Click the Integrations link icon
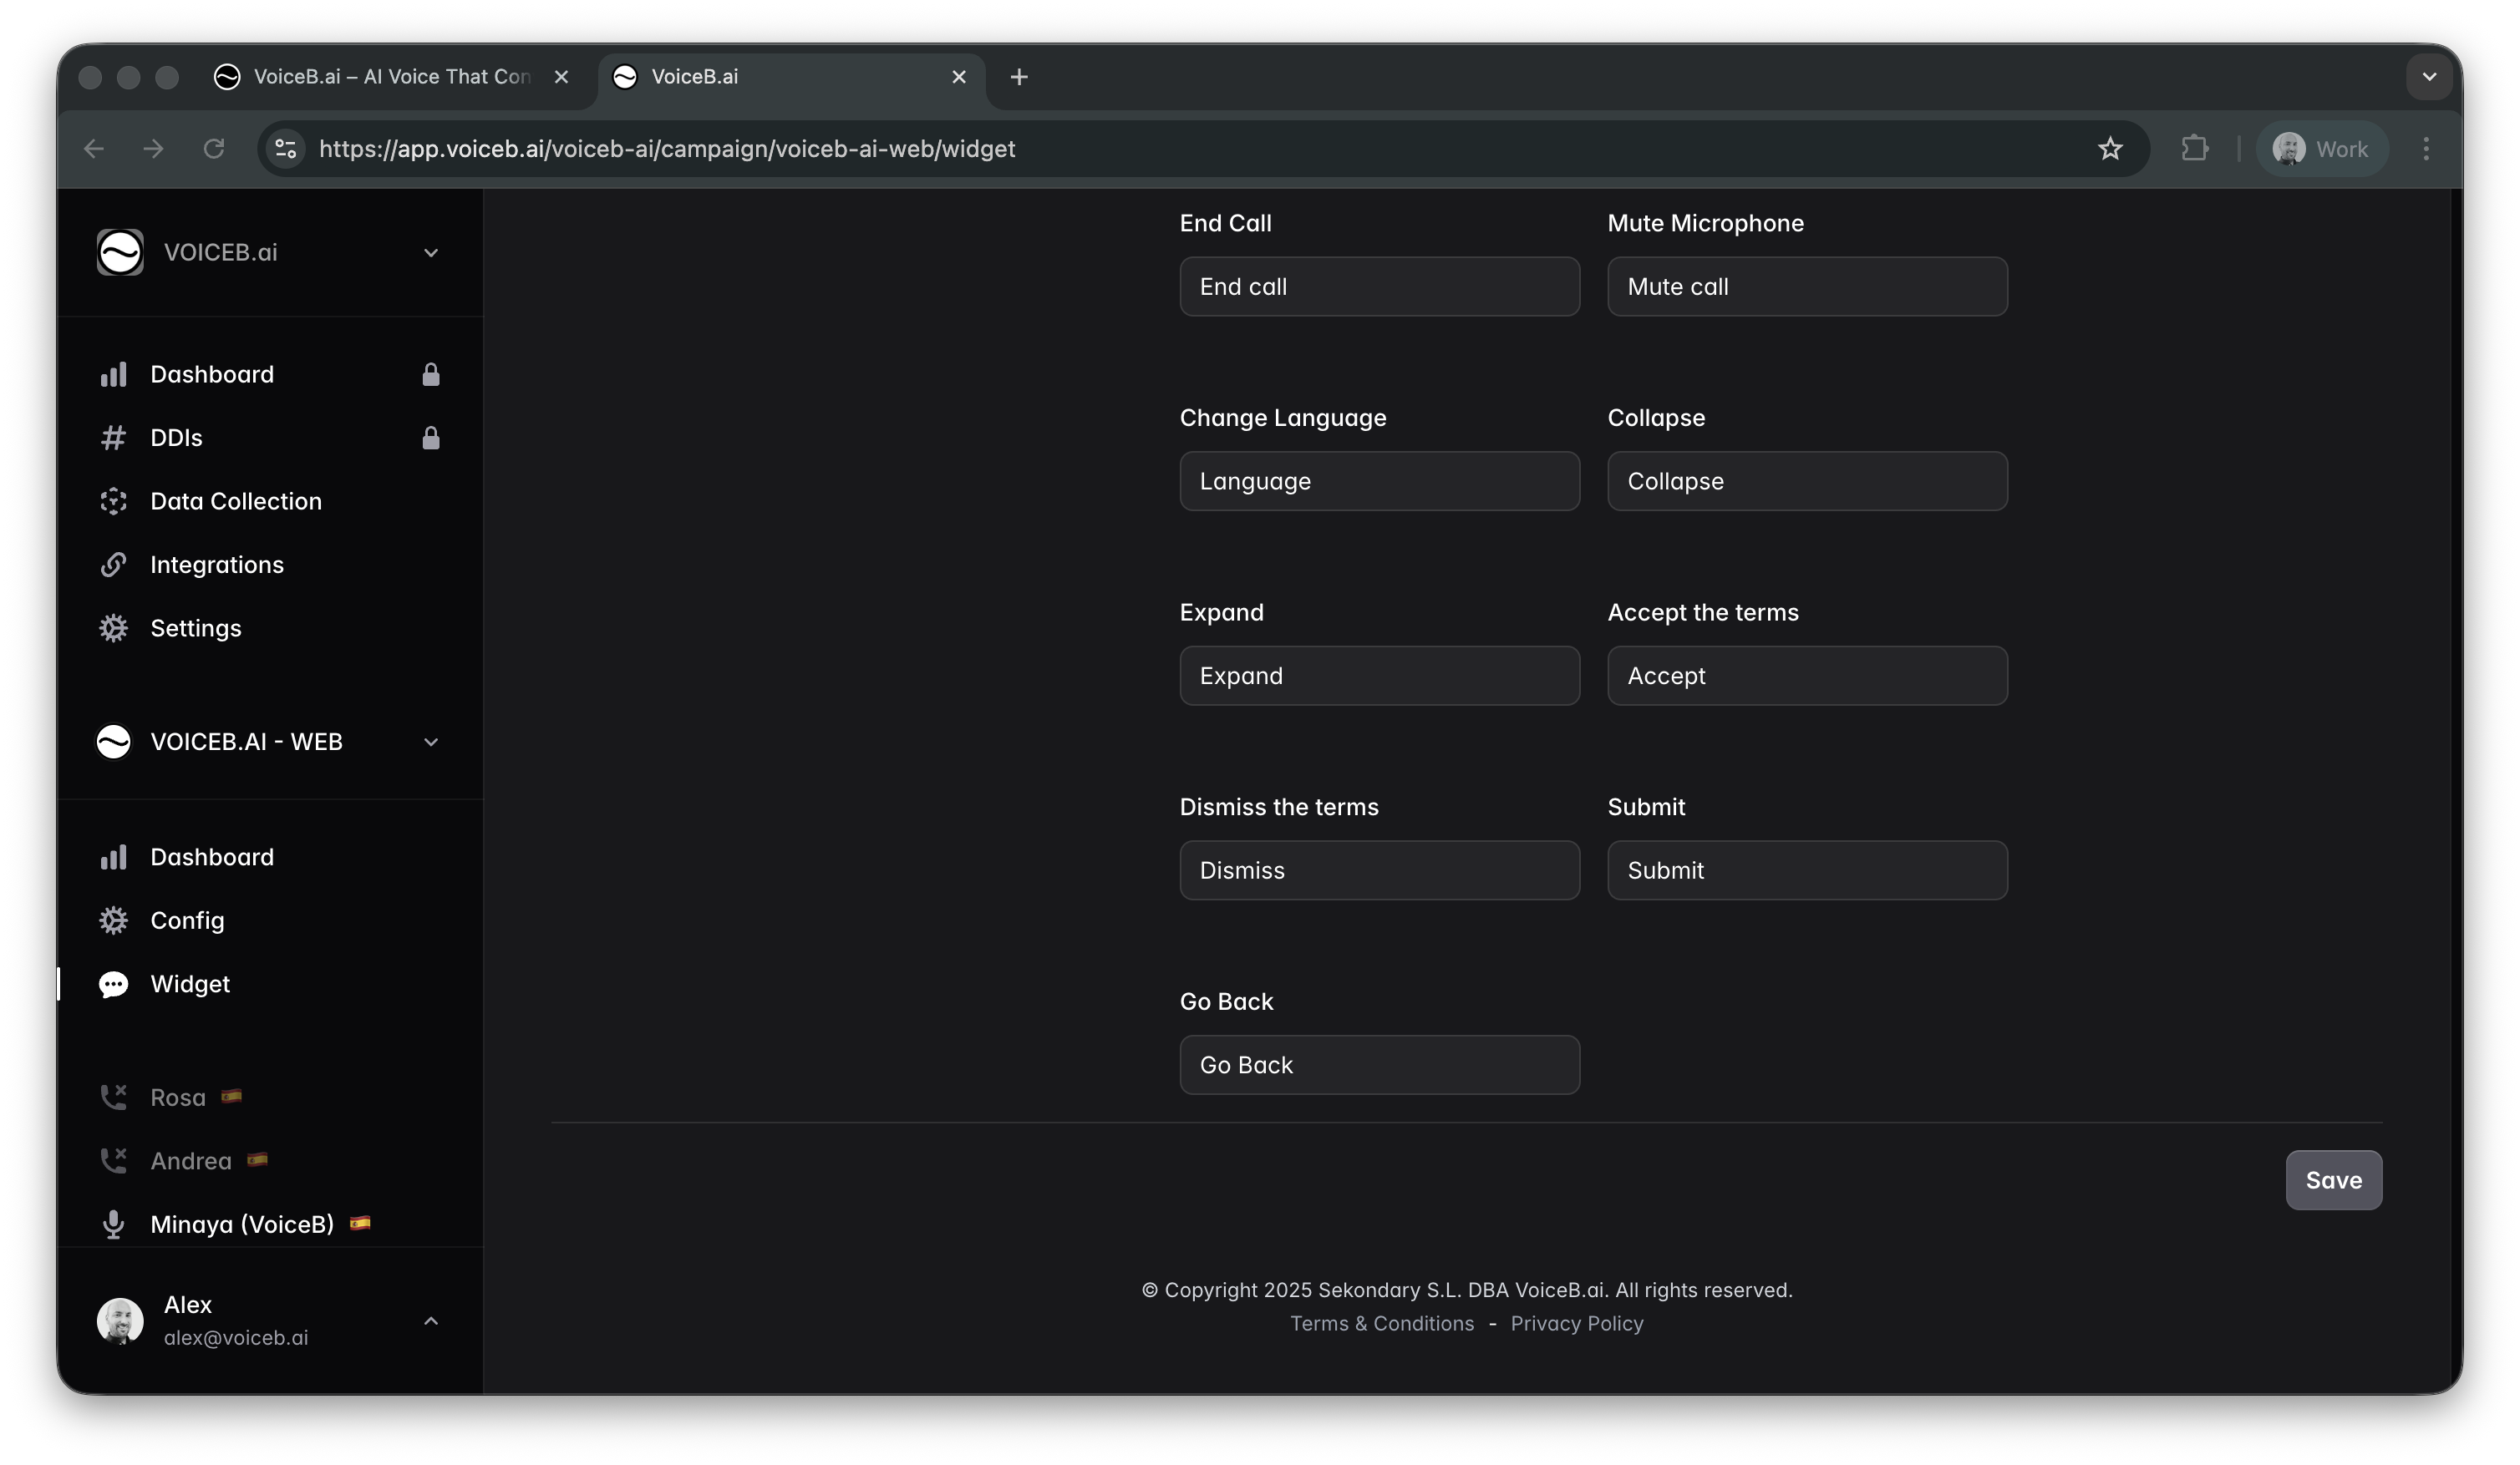2520x1465 pixels. tap(113, 565)
